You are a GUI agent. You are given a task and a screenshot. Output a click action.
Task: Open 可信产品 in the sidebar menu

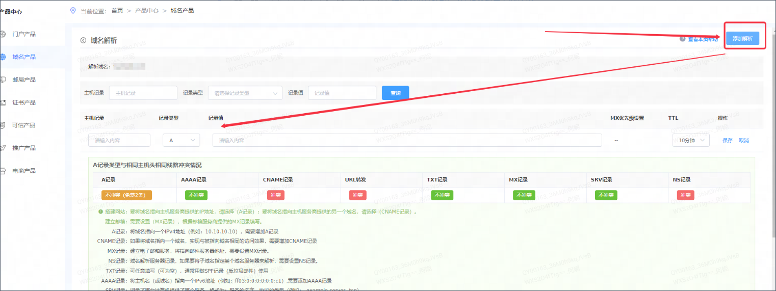(x=24, y=125)
